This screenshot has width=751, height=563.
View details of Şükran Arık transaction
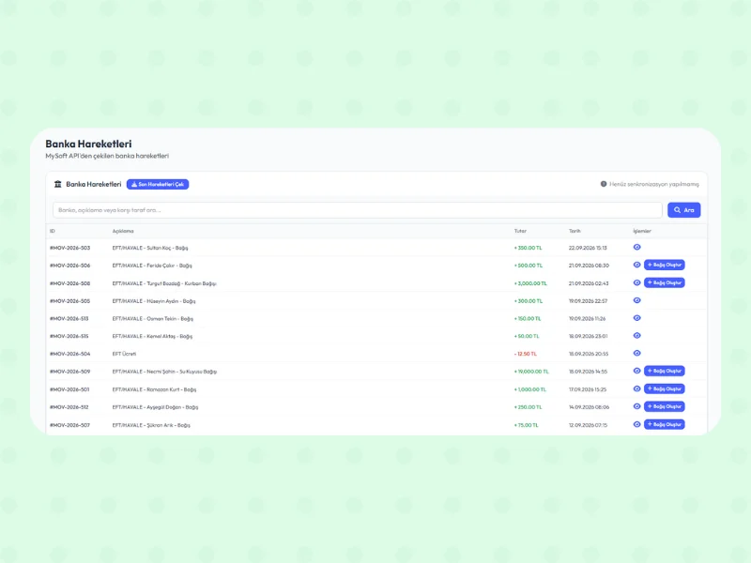(x=636, y=424)
